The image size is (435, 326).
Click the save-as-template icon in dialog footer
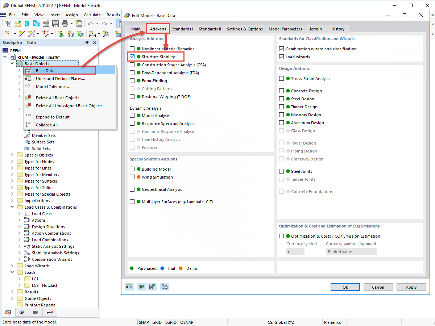[x=152, y=287]
